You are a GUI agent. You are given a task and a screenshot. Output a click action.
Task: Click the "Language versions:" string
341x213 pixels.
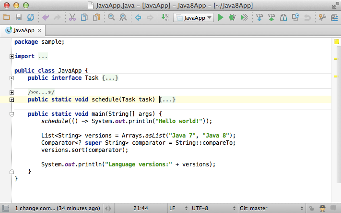coord(139,164)
